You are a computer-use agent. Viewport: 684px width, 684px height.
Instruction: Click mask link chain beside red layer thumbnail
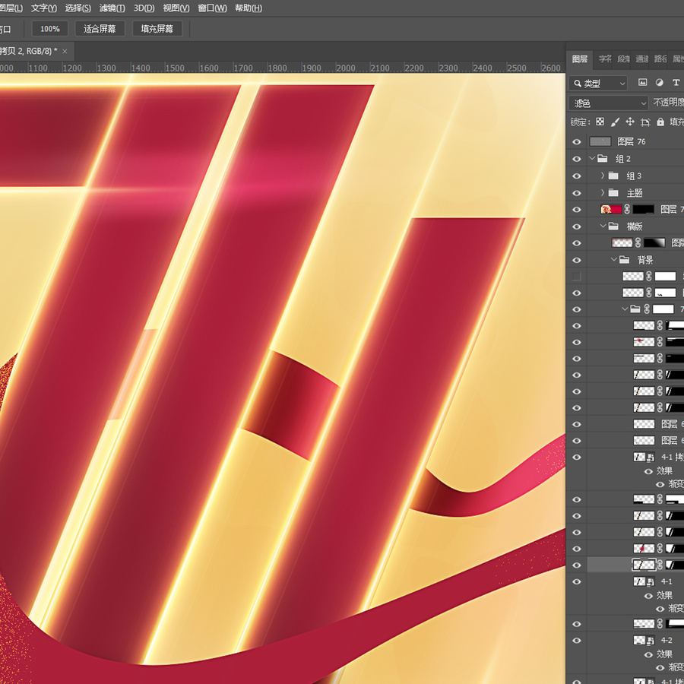pyautogui.click(x=627, y=210)
